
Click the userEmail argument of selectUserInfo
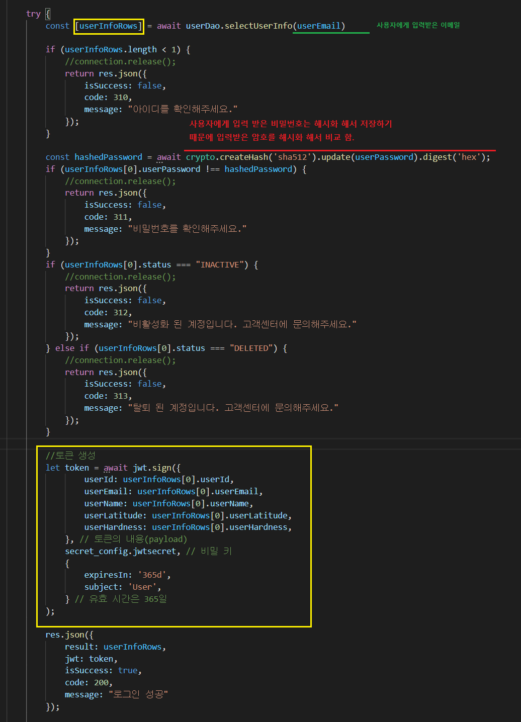click(319, 26)
